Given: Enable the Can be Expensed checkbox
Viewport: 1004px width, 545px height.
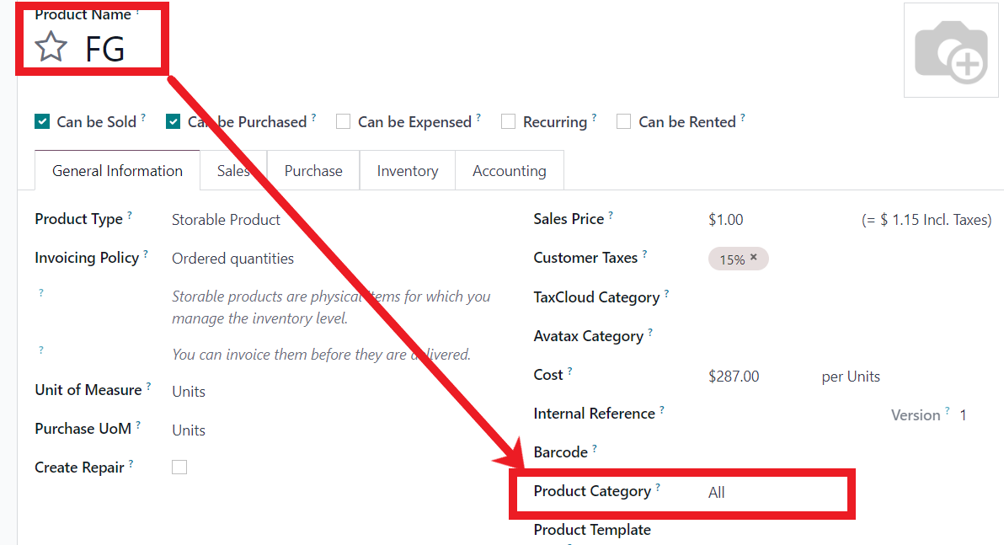Looking at the screenshot, I should 343,121.
